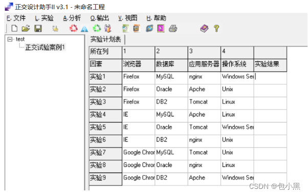Click the 数据库 factor header
Viewport: 308px width, 195px height.
pyautogui.click(x=171, y=65)
